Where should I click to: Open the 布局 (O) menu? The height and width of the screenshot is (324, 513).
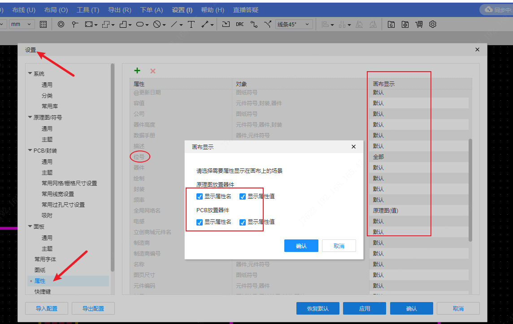click(56, 10)
